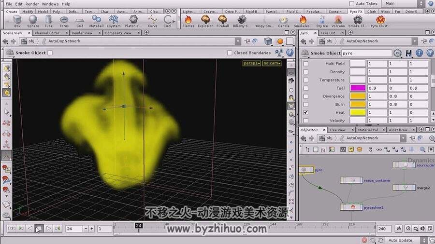This screenshot has height=244, width=435.
Task: Apply the Fireball pyro tool
Action: tap(223, 21)
